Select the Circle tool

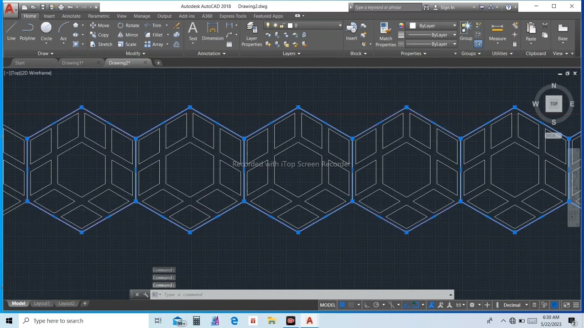coord(46,32)
